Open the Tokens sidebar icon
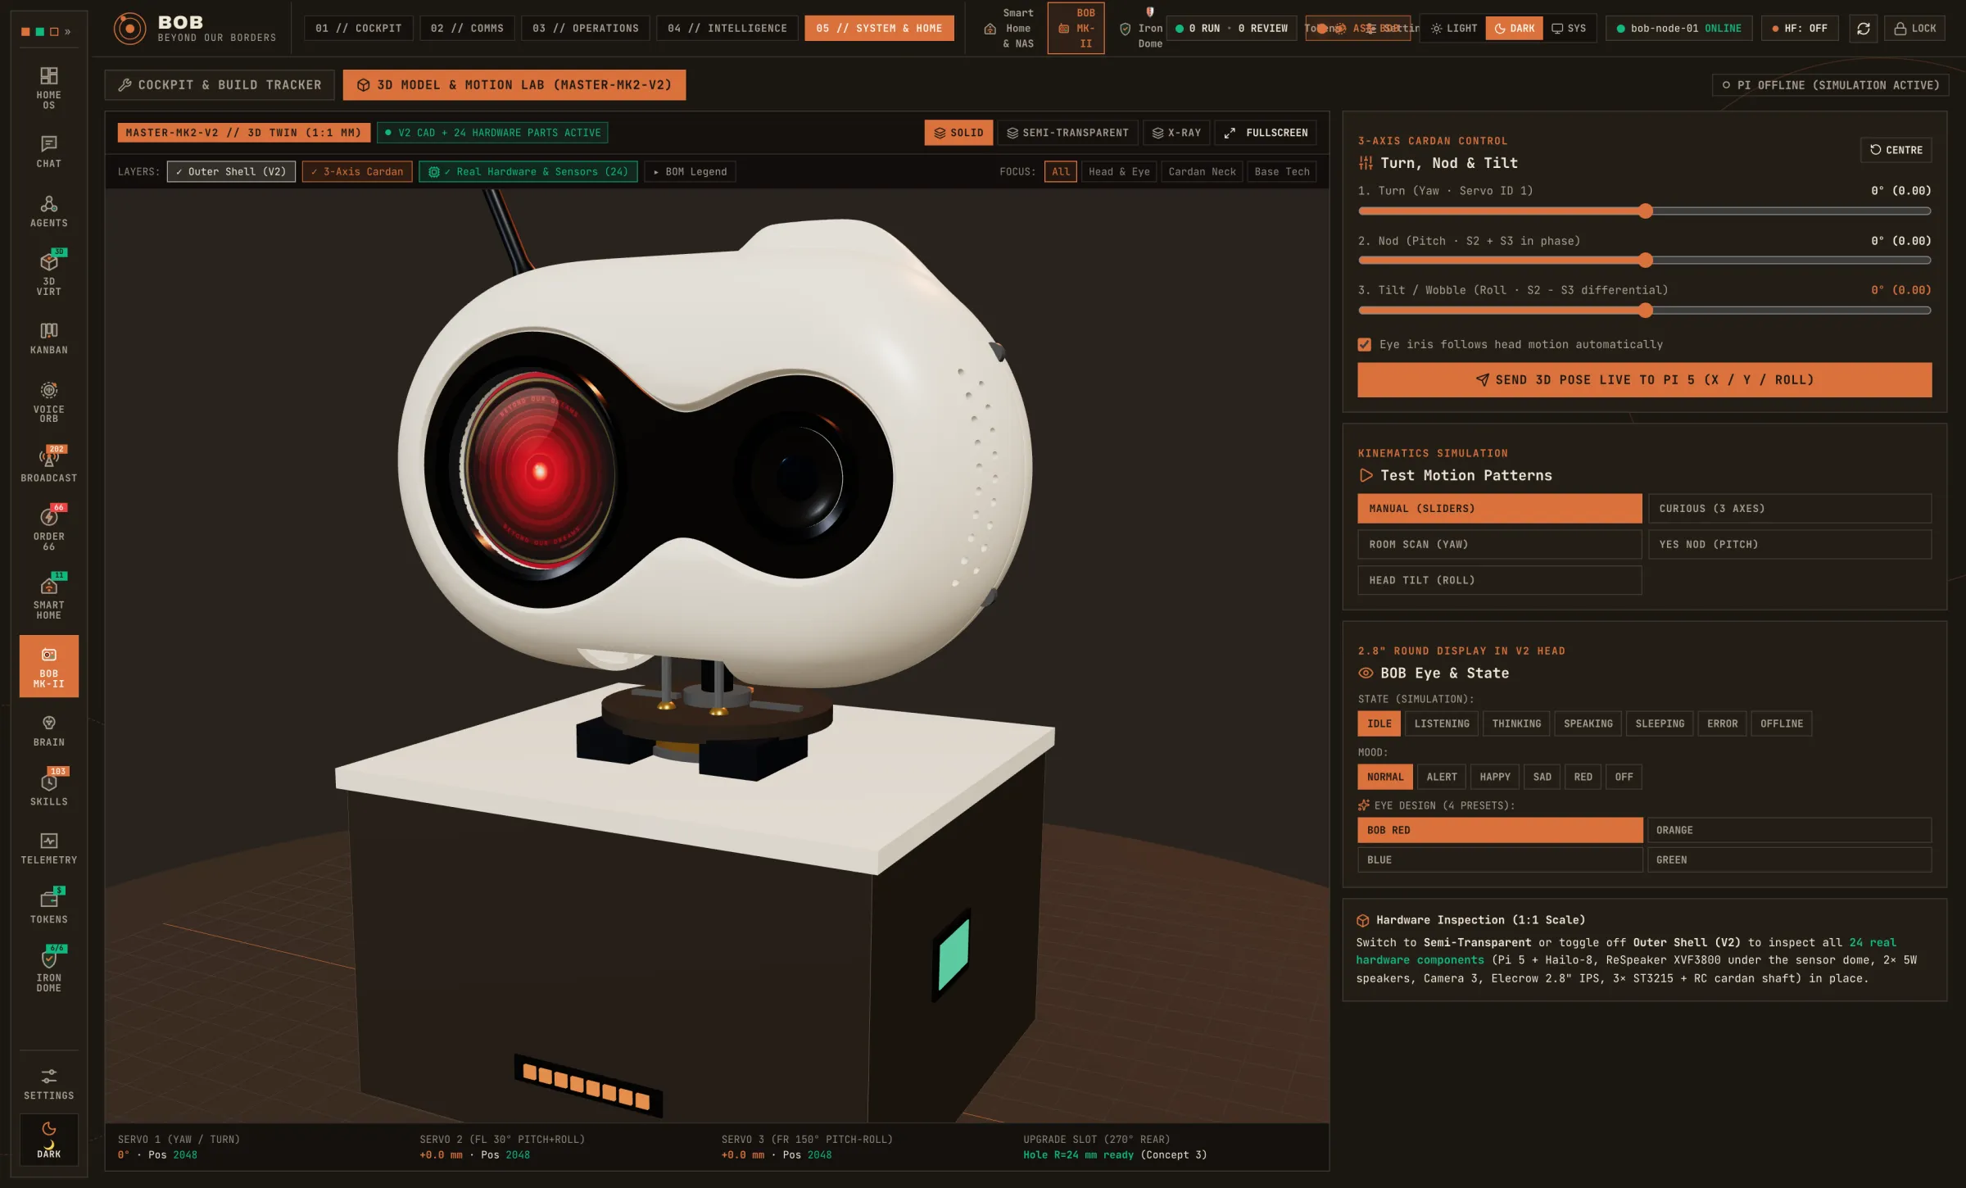The image size is (1966, 1188). point(49,907)
